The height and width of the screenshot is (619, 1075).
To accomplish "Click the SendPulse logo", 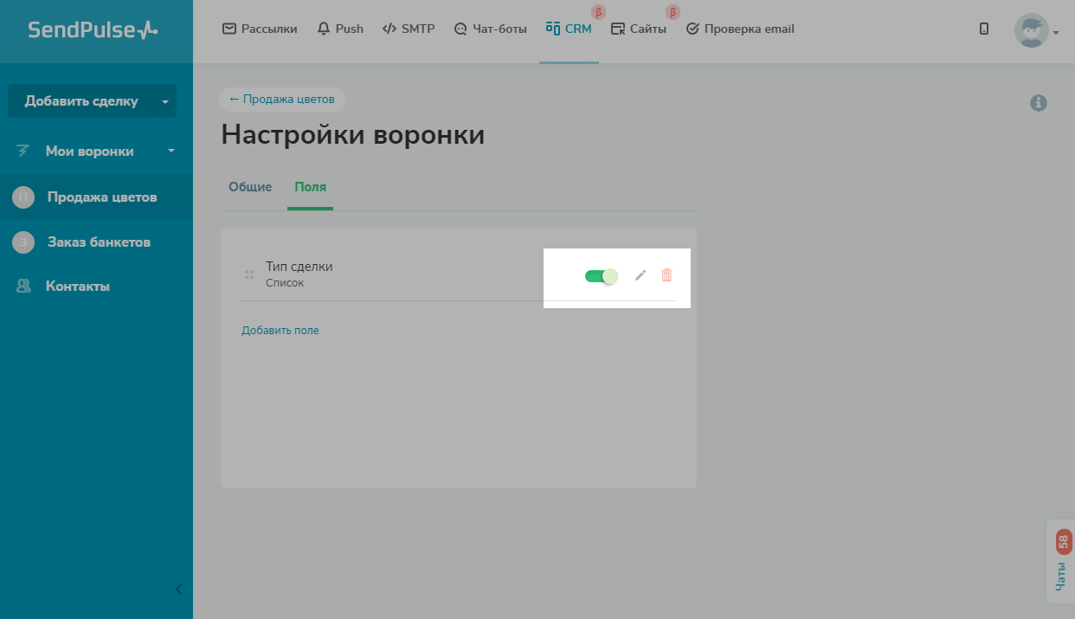I will (93, 30).
